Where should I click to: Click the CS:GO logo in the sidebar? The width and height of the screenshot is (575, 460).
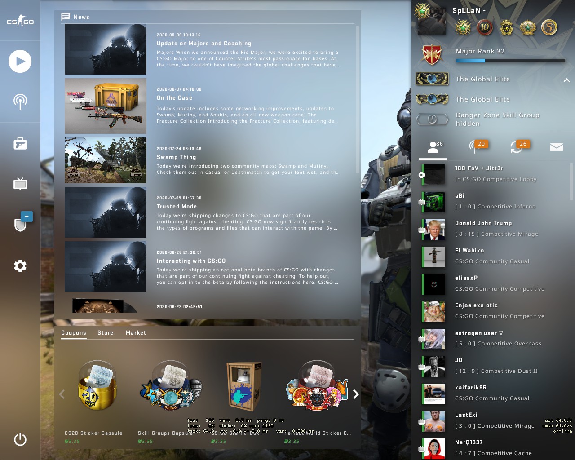pyautogui.click(x=20, y=21)
